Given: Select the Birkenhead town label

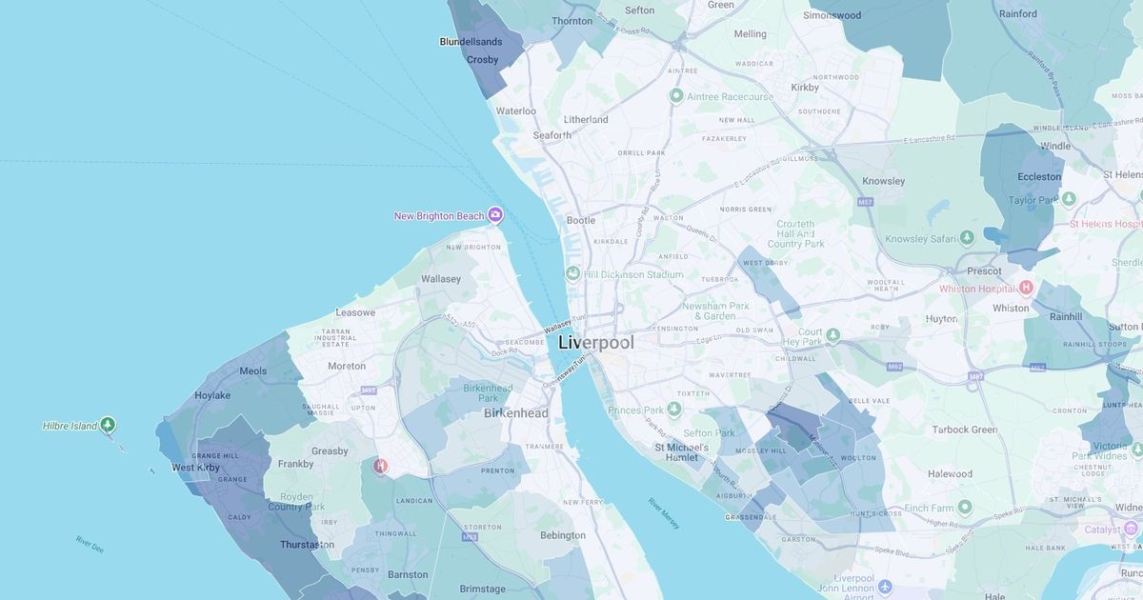Looking at the screenshot, I should [515, 413].
